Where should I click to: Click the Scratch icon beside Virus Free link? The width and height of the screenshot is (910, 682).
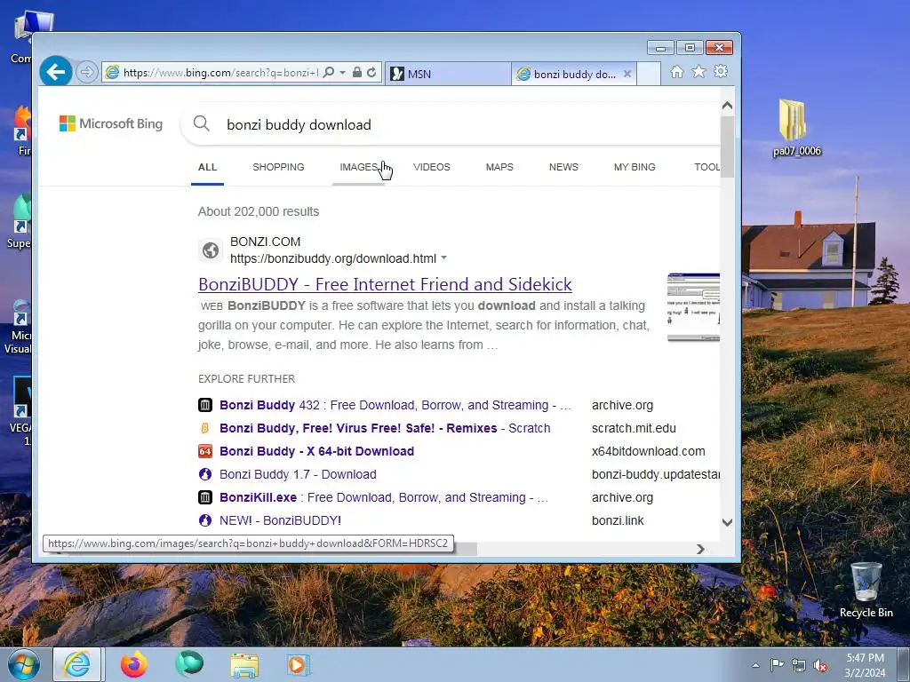[x=205, y=428]
